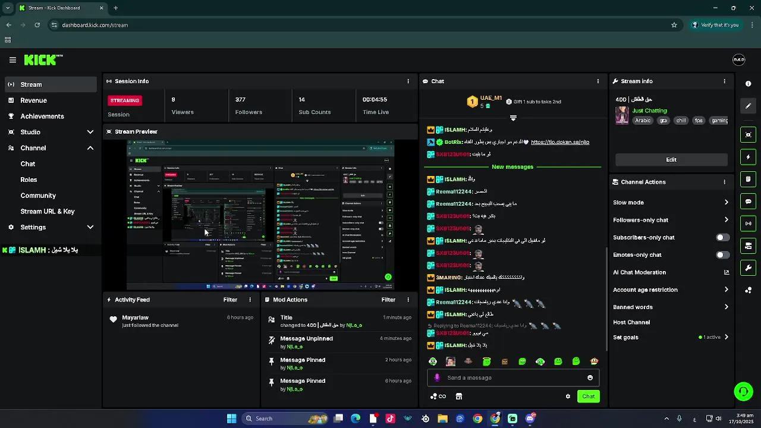This screenshot has width=761, height=428.
Task: Open chat settings gear icon
Action: pyautogui.click(x=568, y=396)
